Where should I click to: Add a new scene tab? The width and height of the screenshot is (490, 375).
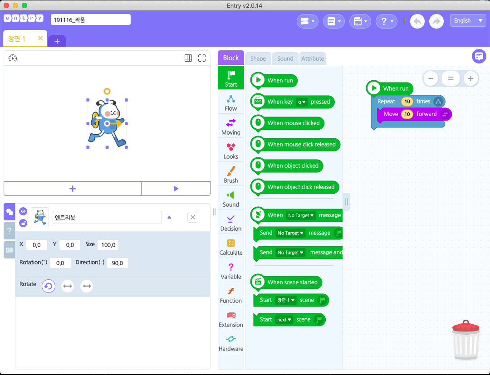point(57,41)
